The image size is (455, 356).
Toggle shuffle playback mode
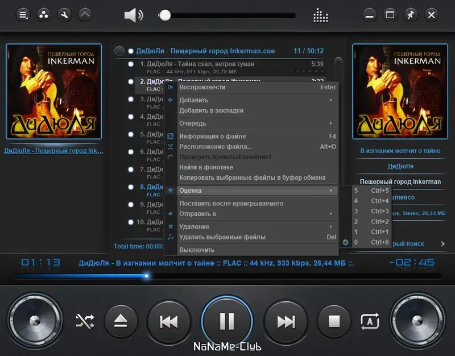[x=85, y=321]
